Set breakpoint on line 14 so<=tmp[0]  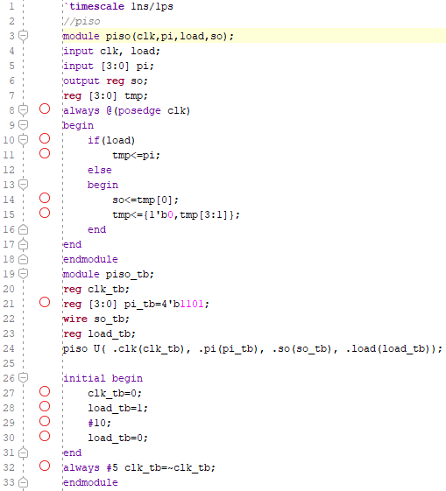tap(45, 198)
